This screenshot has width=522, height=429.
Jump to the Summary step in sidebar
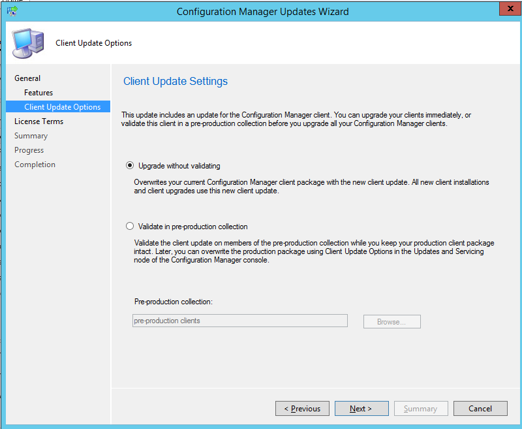pyautogui.click(x=31, y=136)
